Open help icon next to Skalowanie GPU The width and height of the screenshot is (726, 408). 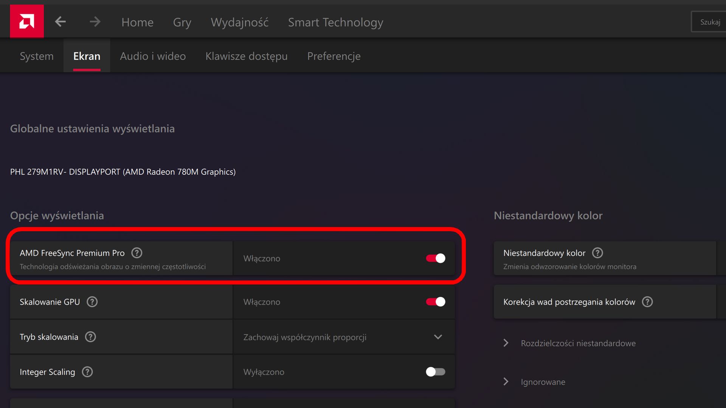(x=92, y=302)
